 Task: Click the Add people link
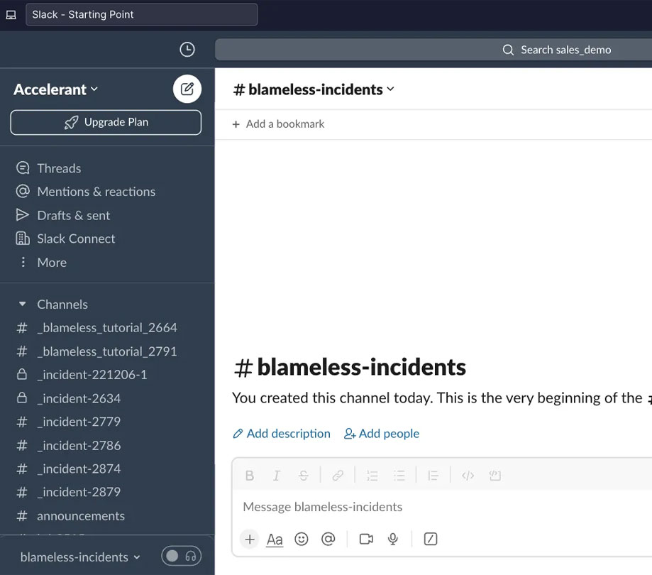[x=381, y=434]
